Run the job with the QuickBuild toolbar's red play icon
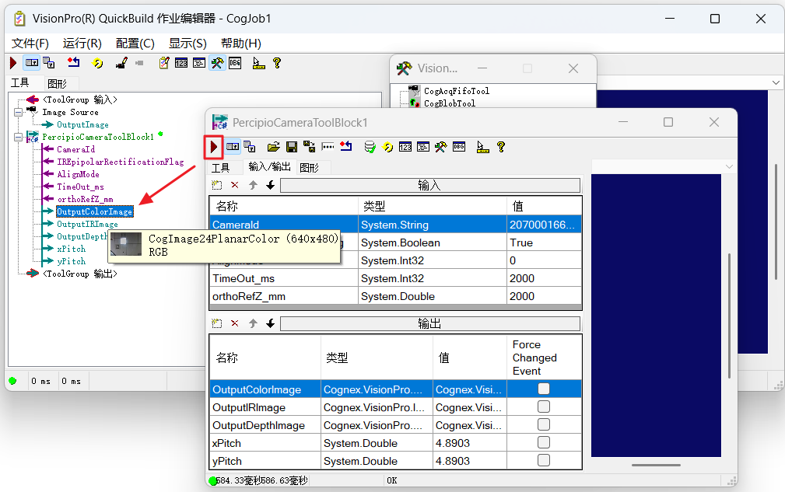This screenshot has height=492, width=785. click(13, 63)
